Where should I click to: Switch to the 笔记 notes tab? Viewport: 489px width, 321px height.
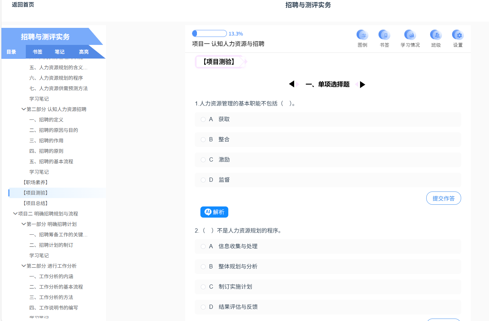pos(59,52)
